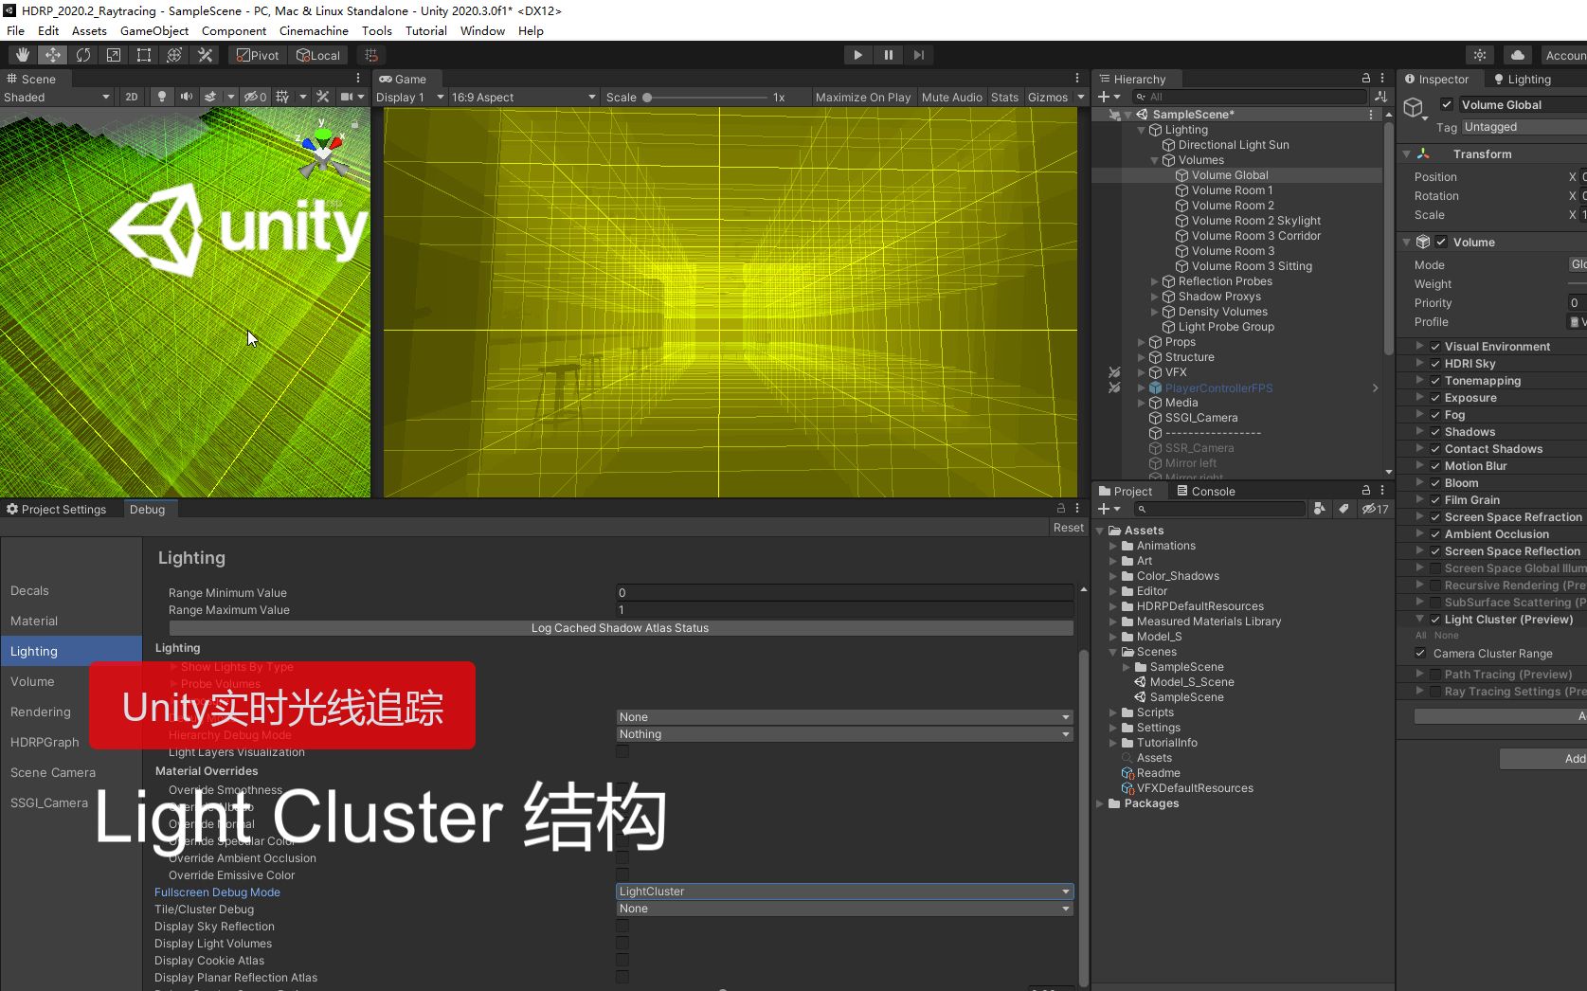Open Display 1 dropdown in Game view
1587x991 pixels.
(409, 97)
